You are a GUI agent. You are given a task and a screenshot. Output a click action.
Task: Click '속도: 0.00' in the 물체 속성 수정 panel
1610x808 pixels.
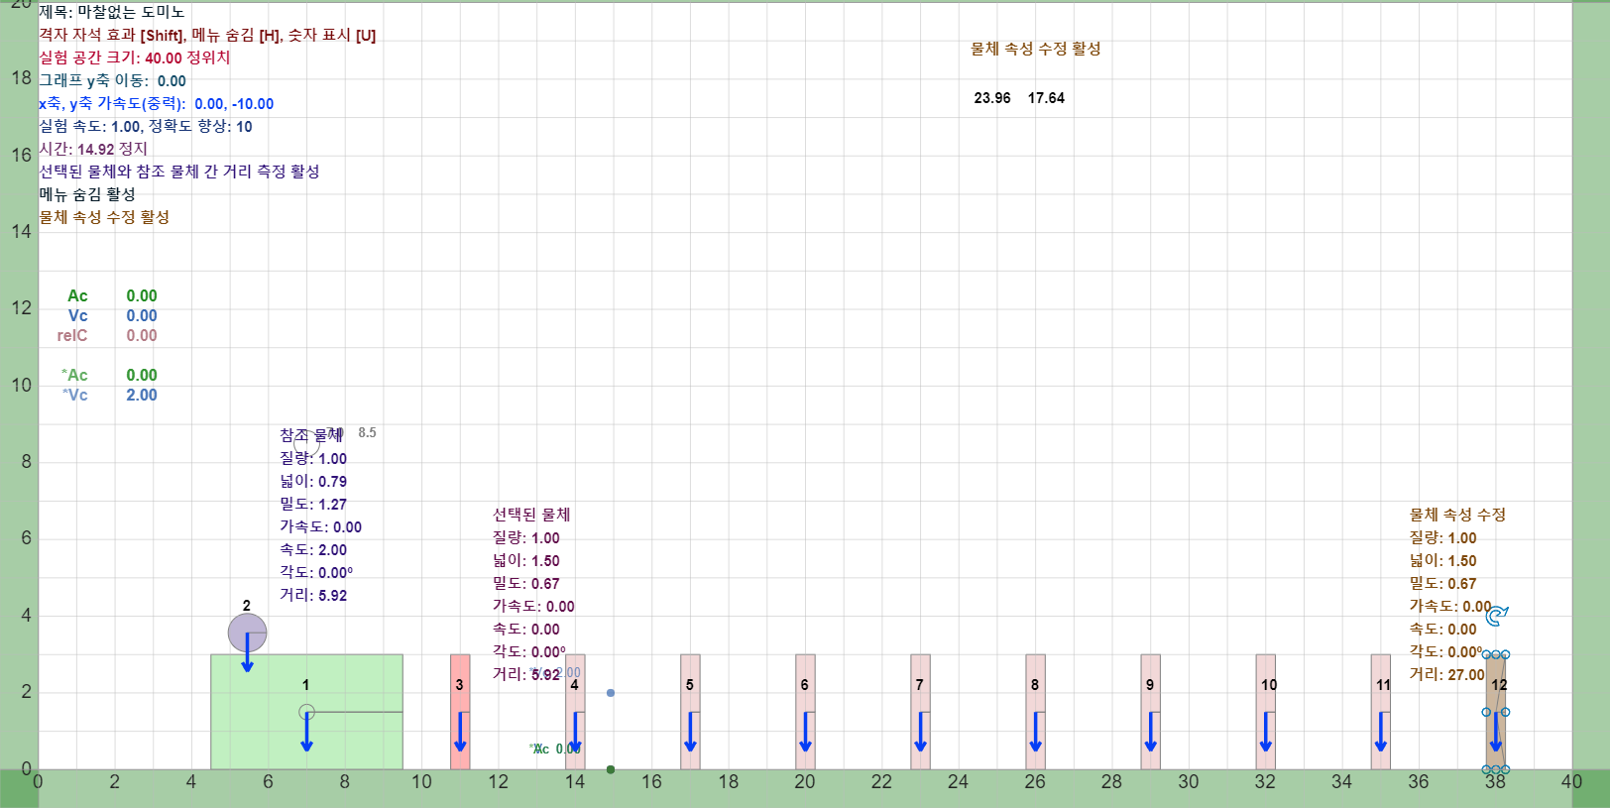click(x=1443, y=629)
